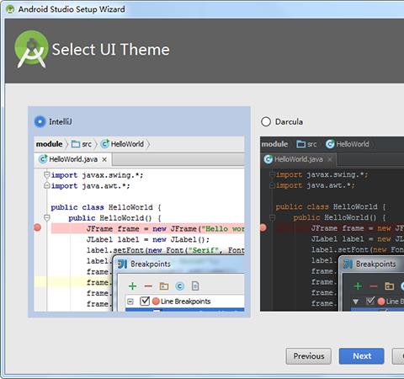This screenshot has height=379, width=404.
Task: Click folder group icon in IntelliJ Breakpoints preview
Action: coord(164,286)
